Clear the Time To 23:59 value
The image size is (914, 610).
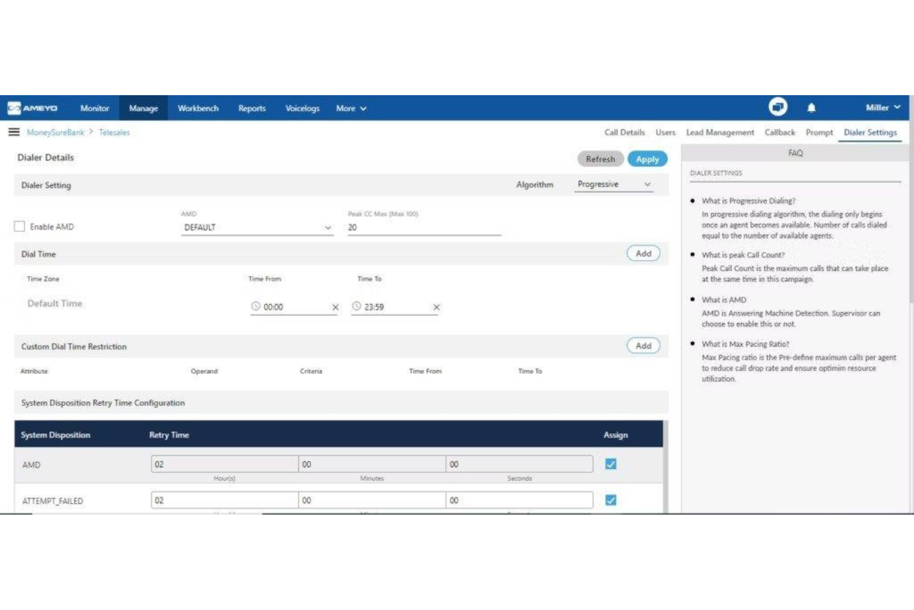(x=438, y=306)
